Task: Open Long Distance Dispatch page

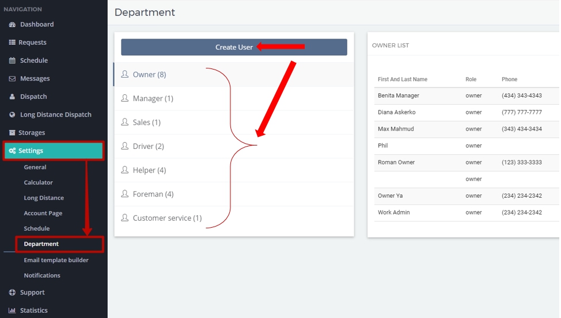Action: [x=55, y=114]
